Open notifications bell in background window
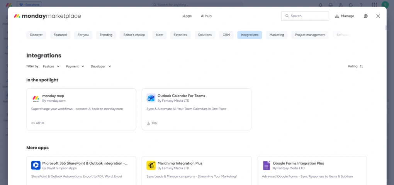The image size is (394, 185). point(321,5)
